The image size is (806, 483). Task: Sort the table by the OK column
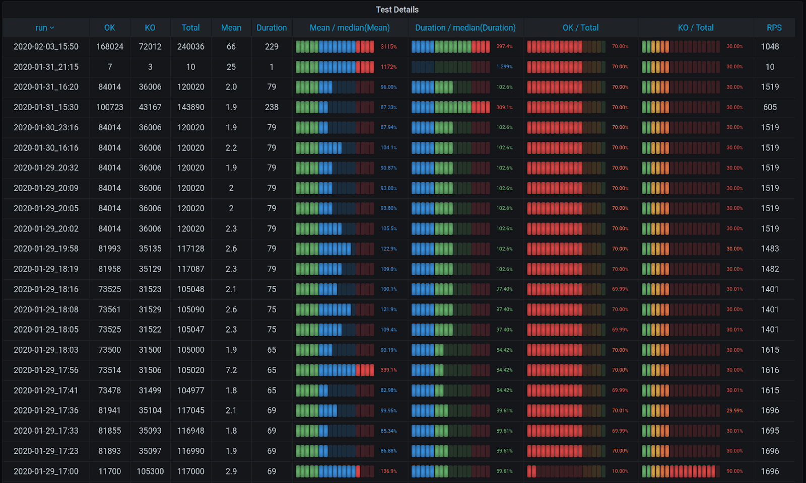(x=109, y=28)
